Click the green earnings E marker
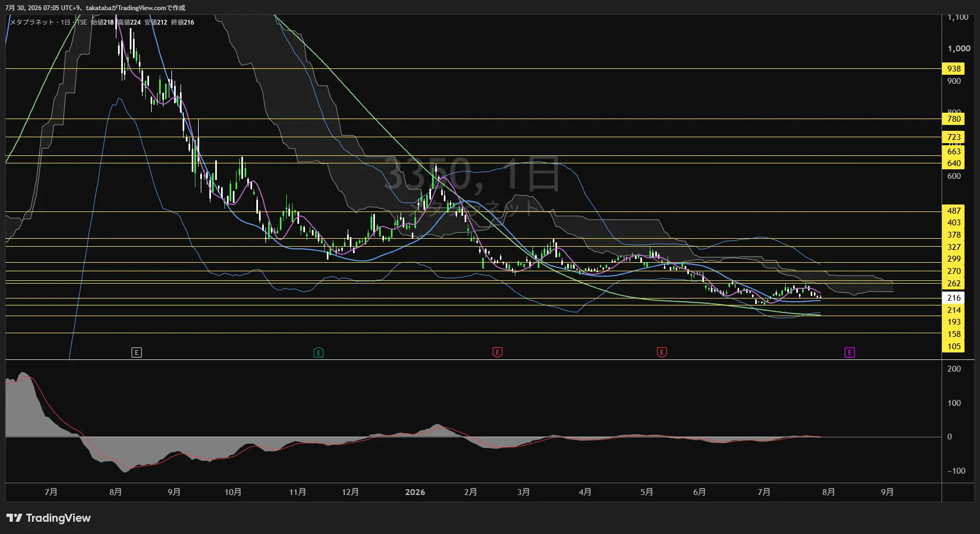 pyautogui.click(x=319, y=352)
